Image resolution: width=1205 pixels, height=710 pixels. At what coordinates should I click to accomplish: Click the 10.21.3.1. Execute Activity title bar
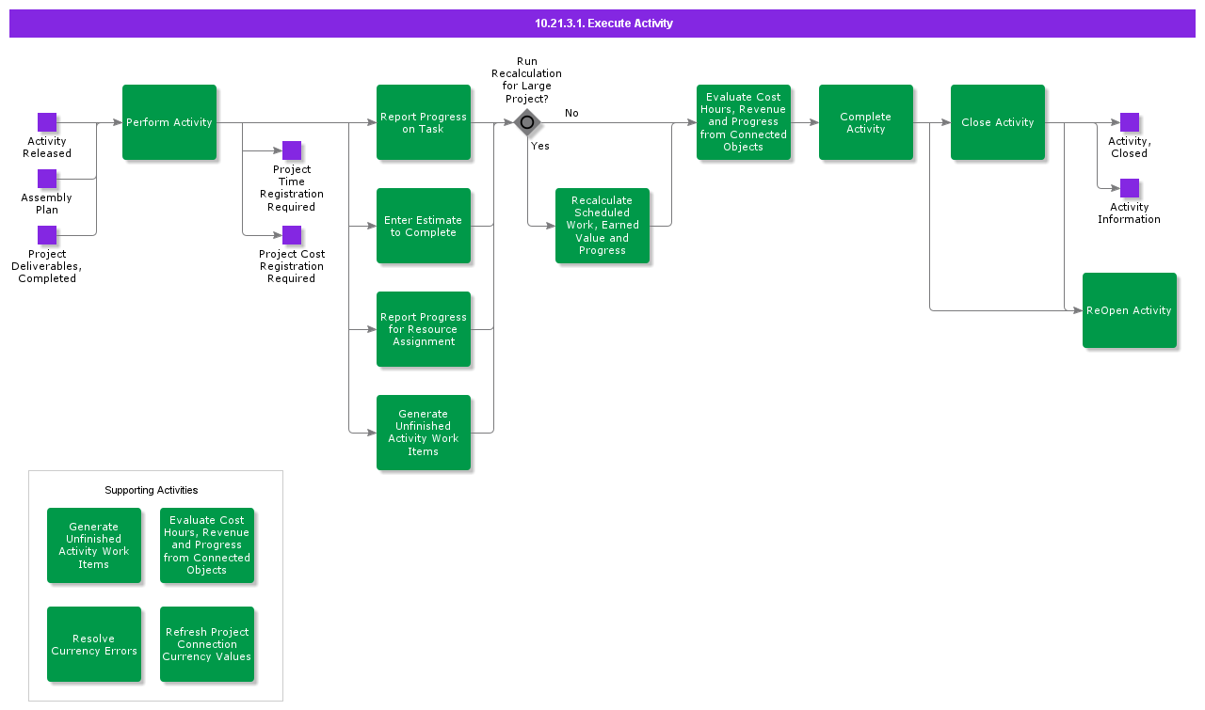tap(602, 24)
